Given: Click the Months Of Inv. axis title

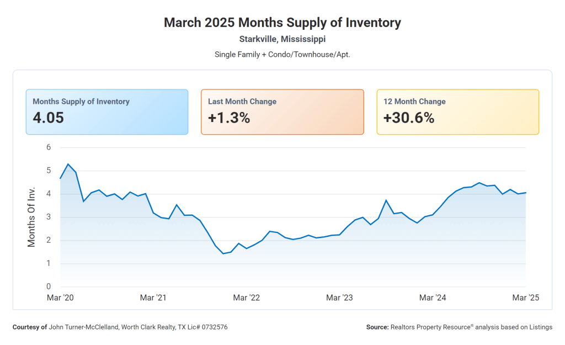Looking at the screenshot, I should 31,216.
